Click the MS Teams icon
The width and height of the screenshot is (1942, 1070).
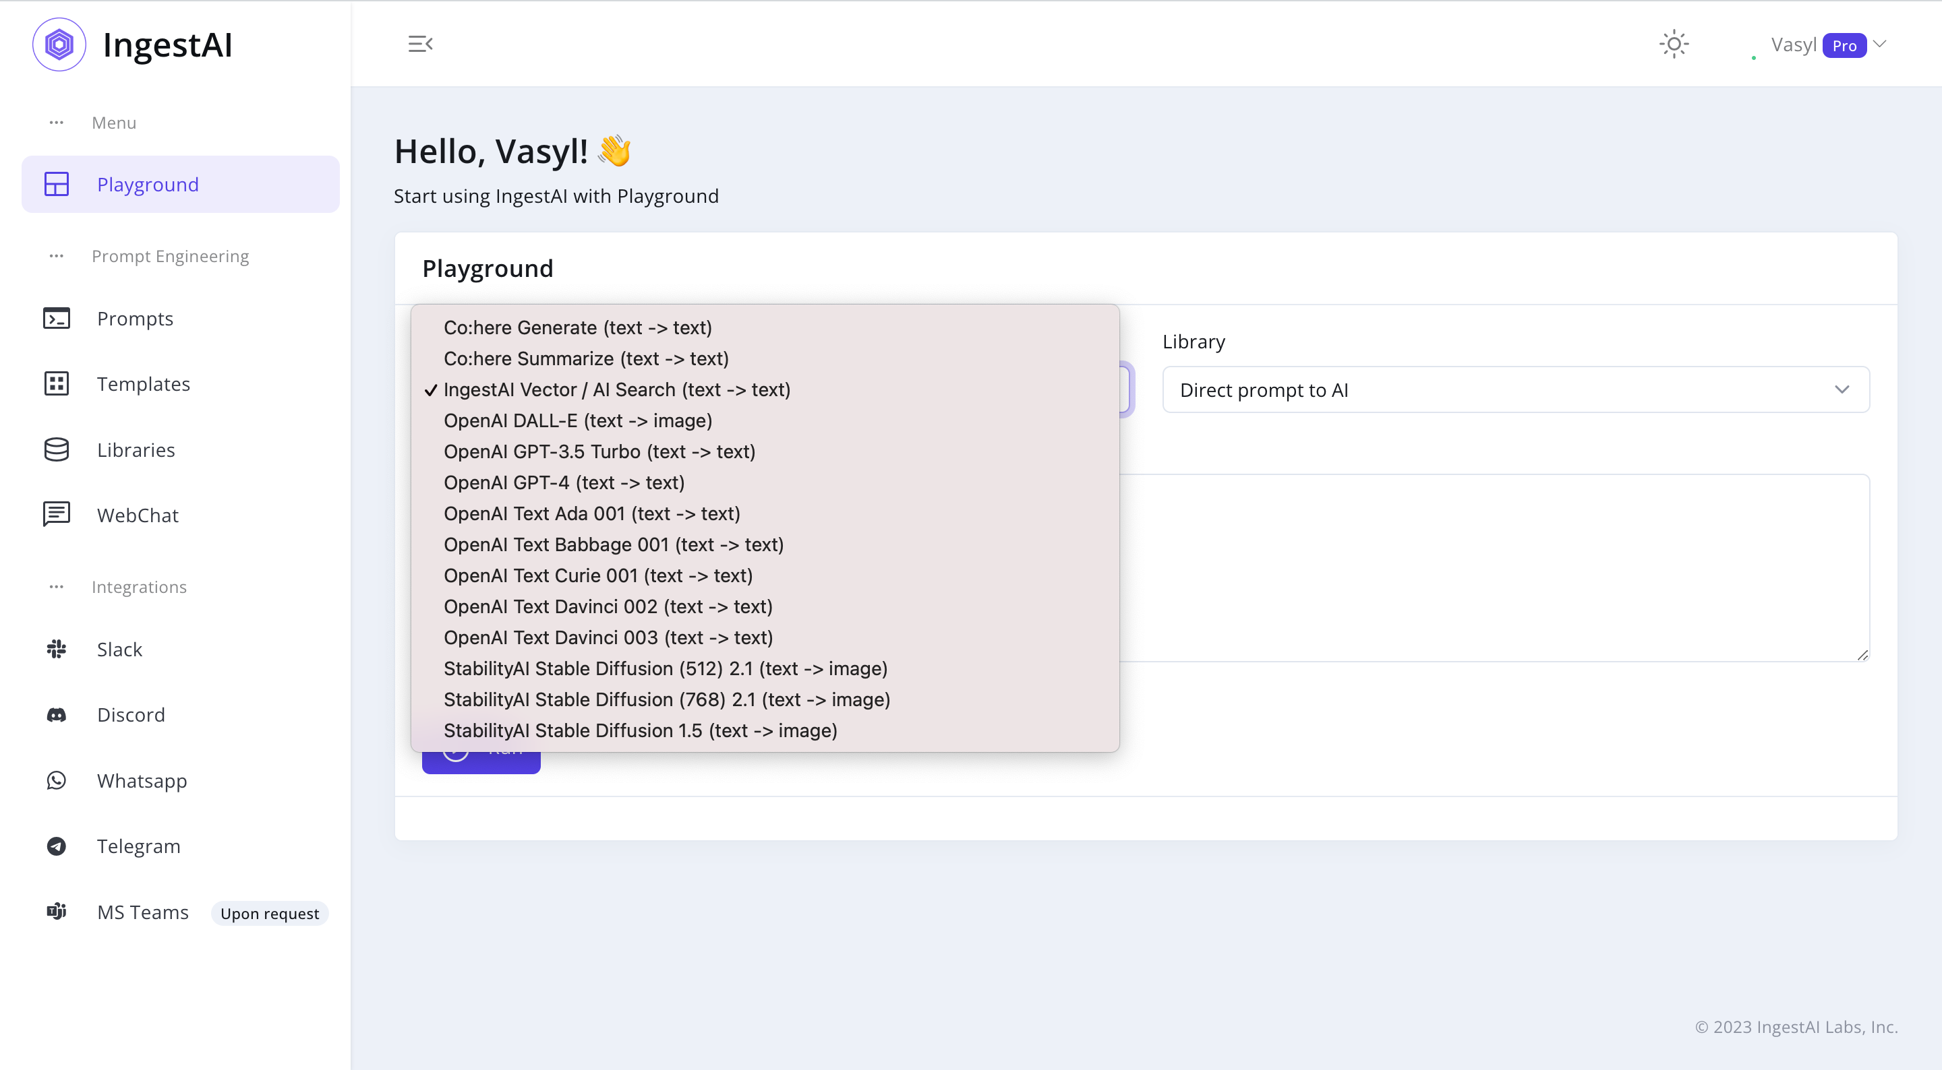tap(57, 911)
